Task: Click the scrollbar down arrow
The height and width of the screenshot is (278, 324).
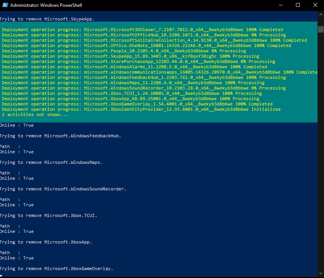Action: click(x=321, y=274)
